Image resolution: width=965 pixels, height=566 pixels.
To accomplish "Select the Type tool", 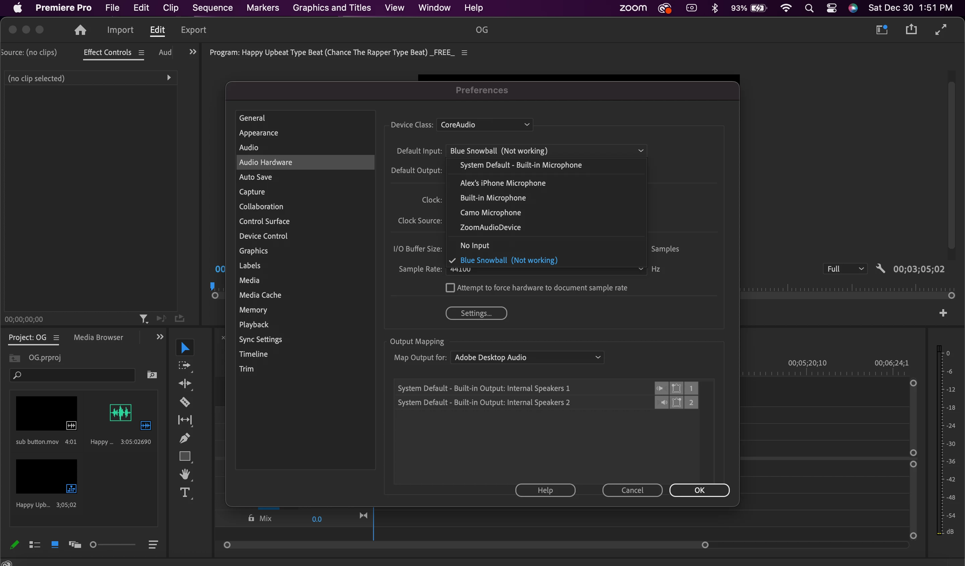I will 185,493.
